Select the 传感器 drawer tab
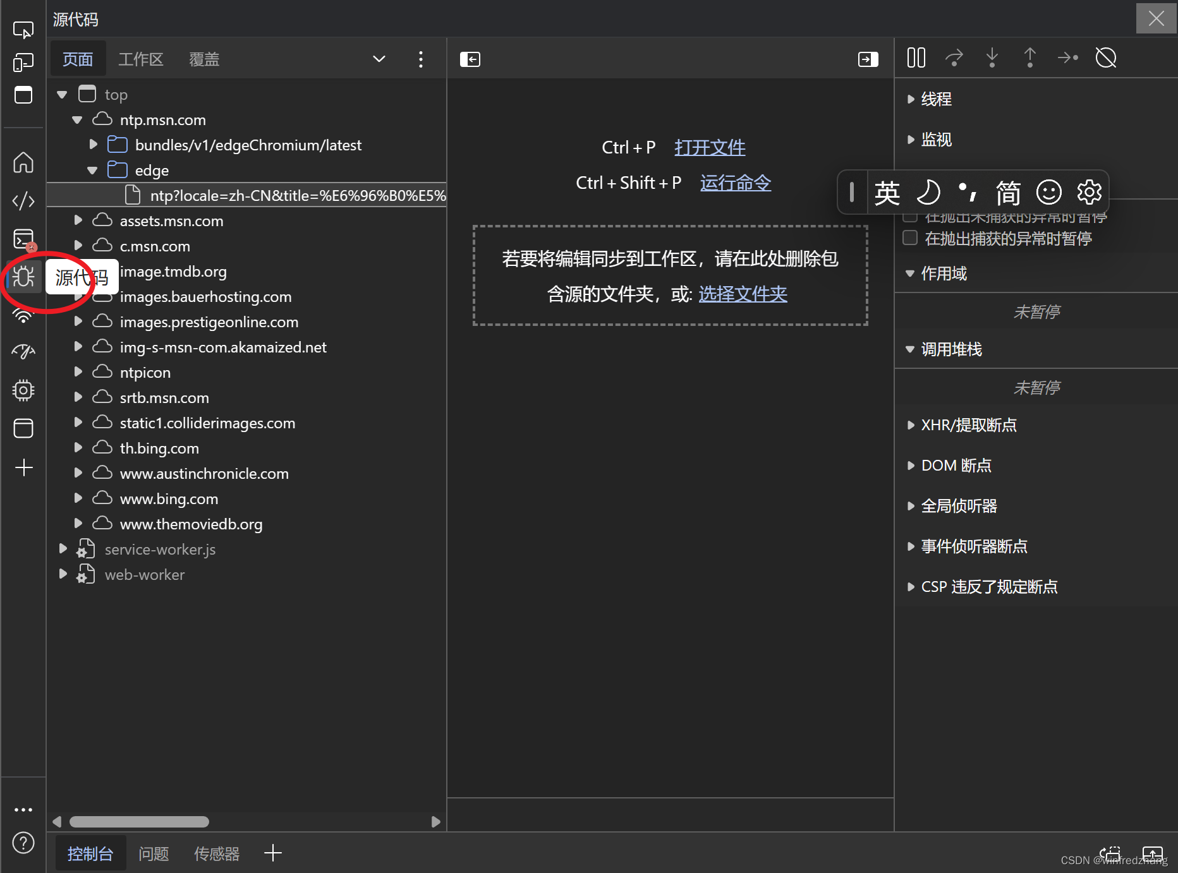The image size is (1178, 873). click(x=217, y=854)
